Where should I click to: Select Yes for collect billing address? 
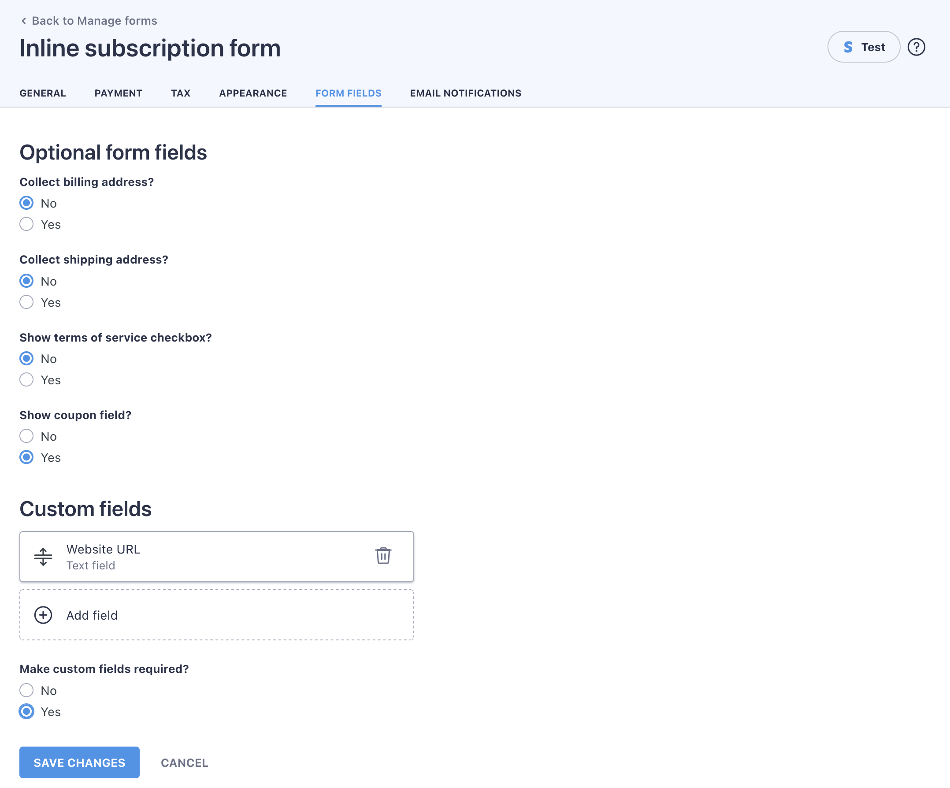click(26, 224)
